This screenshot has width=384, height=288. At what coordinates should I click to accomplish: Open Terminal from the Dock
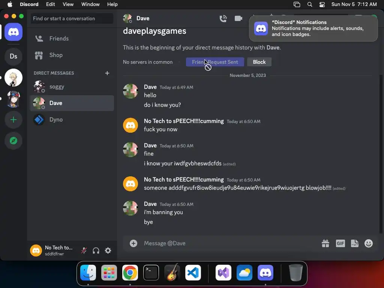(151, 273)
